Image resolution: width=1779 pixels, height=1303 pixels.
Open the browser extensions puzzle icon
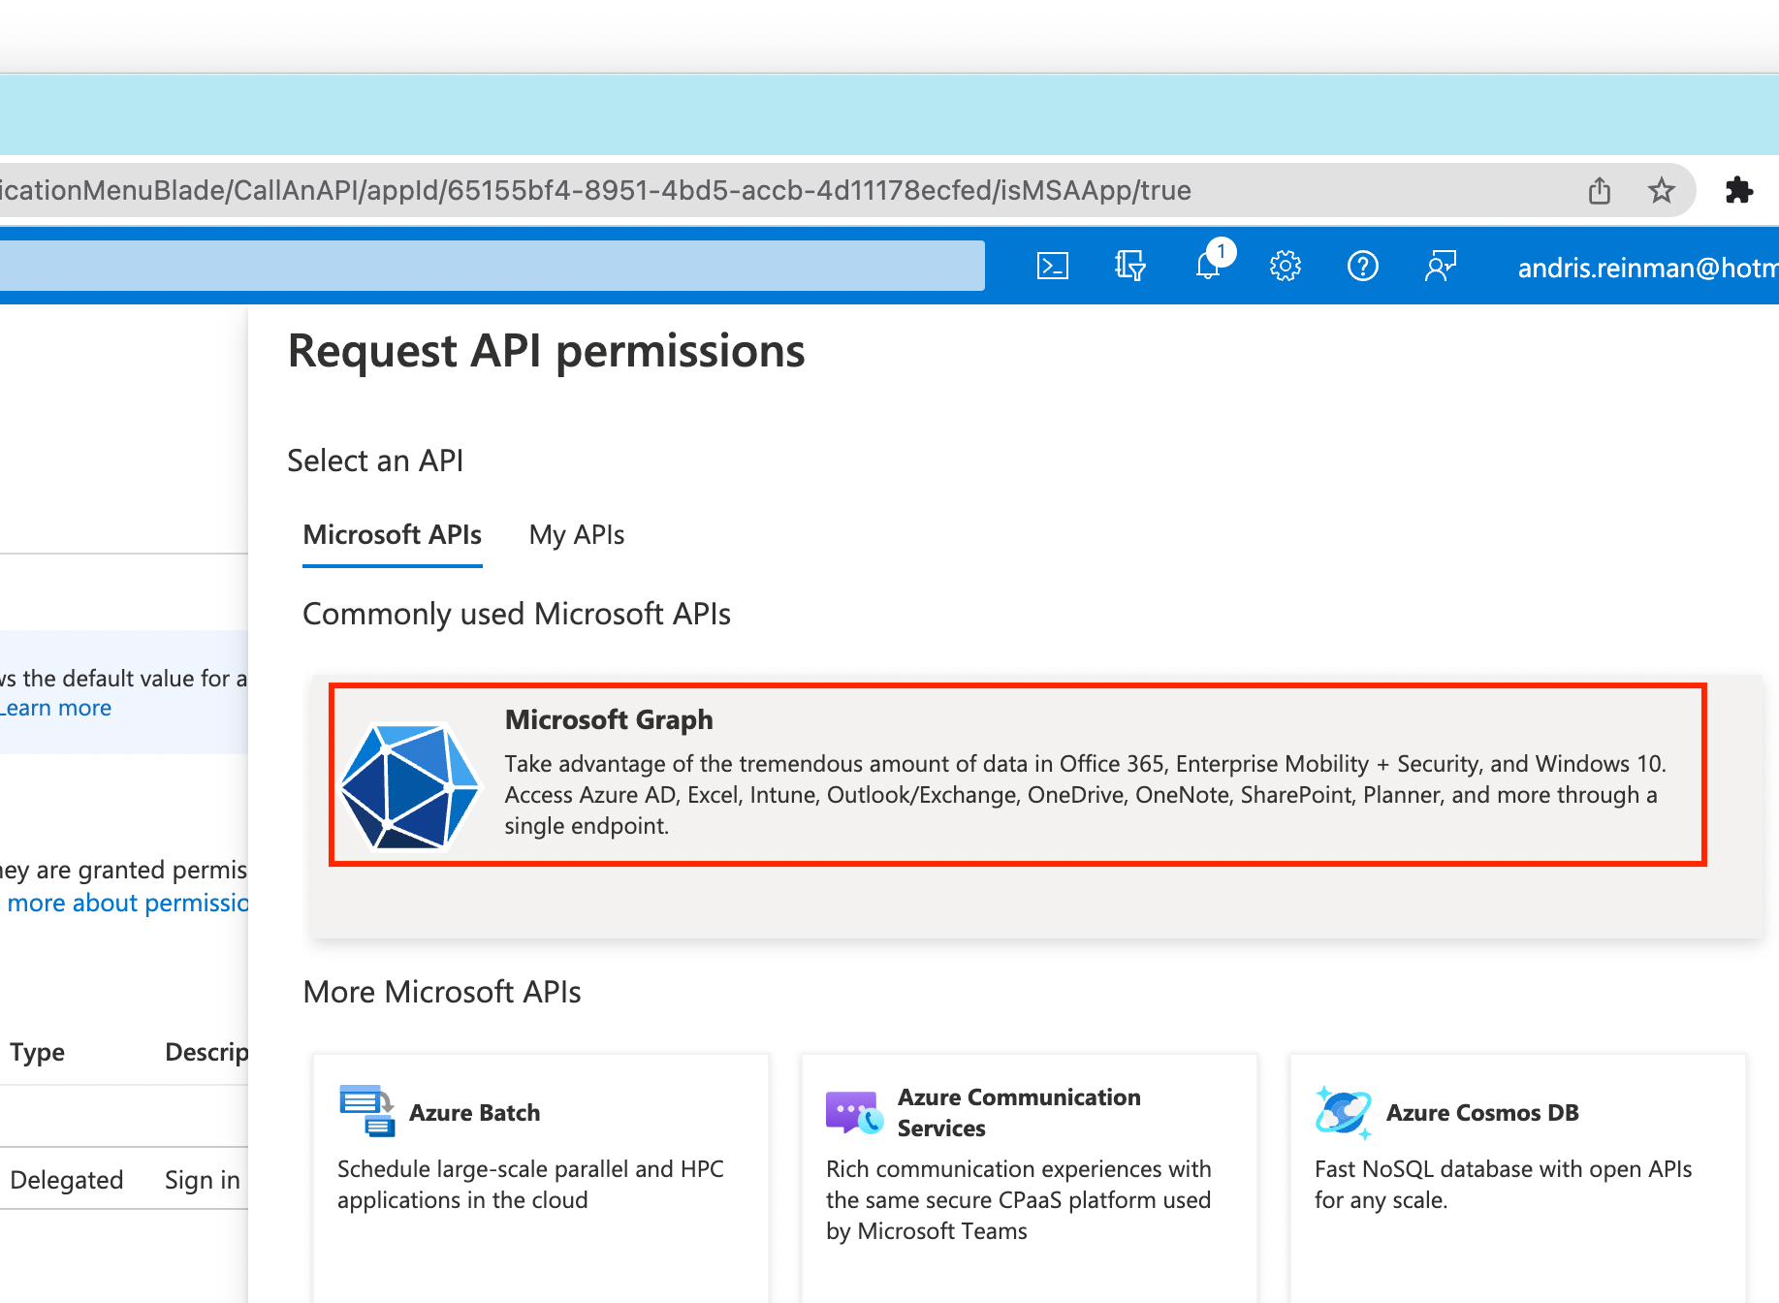click(1739, 190)
